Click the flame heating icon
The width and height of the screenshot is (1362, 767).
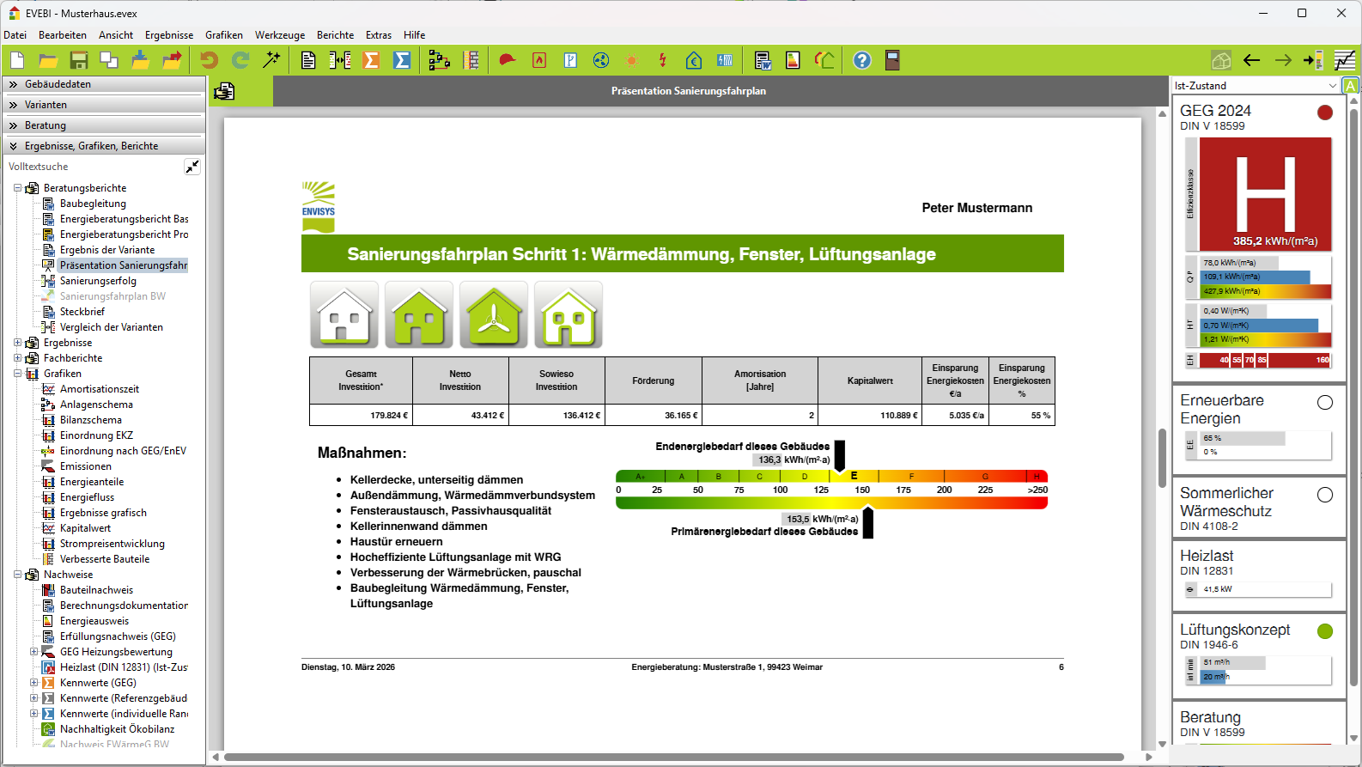point(539,60)
